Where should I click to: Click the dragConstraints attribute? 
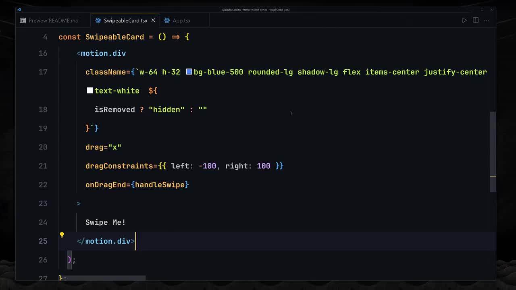119,166
